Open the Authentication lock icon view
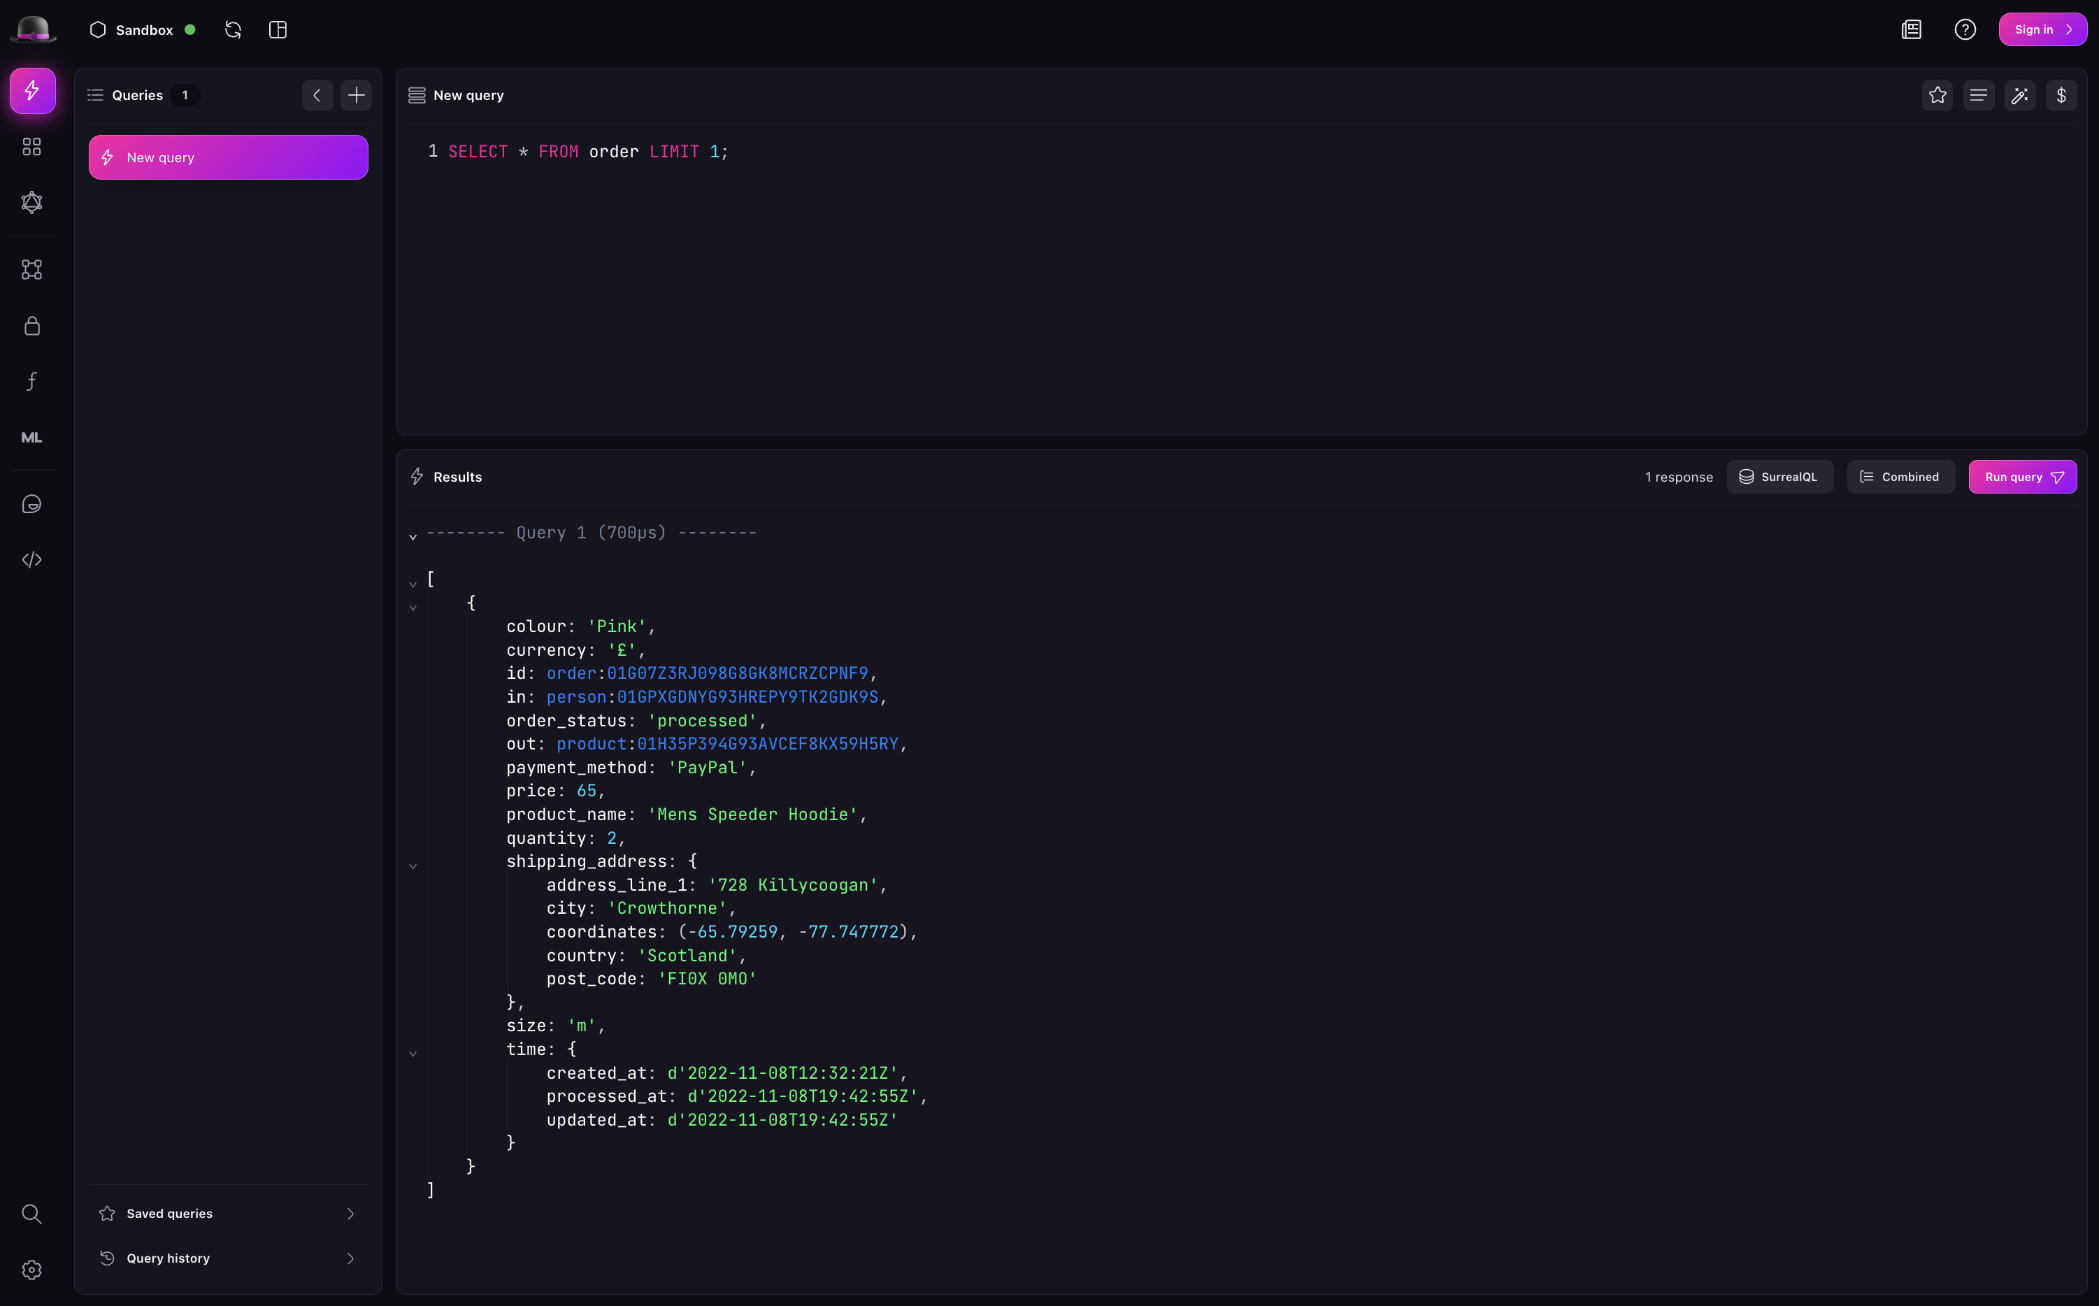Screen dimensions: 2099x1306 click(32, 326)
